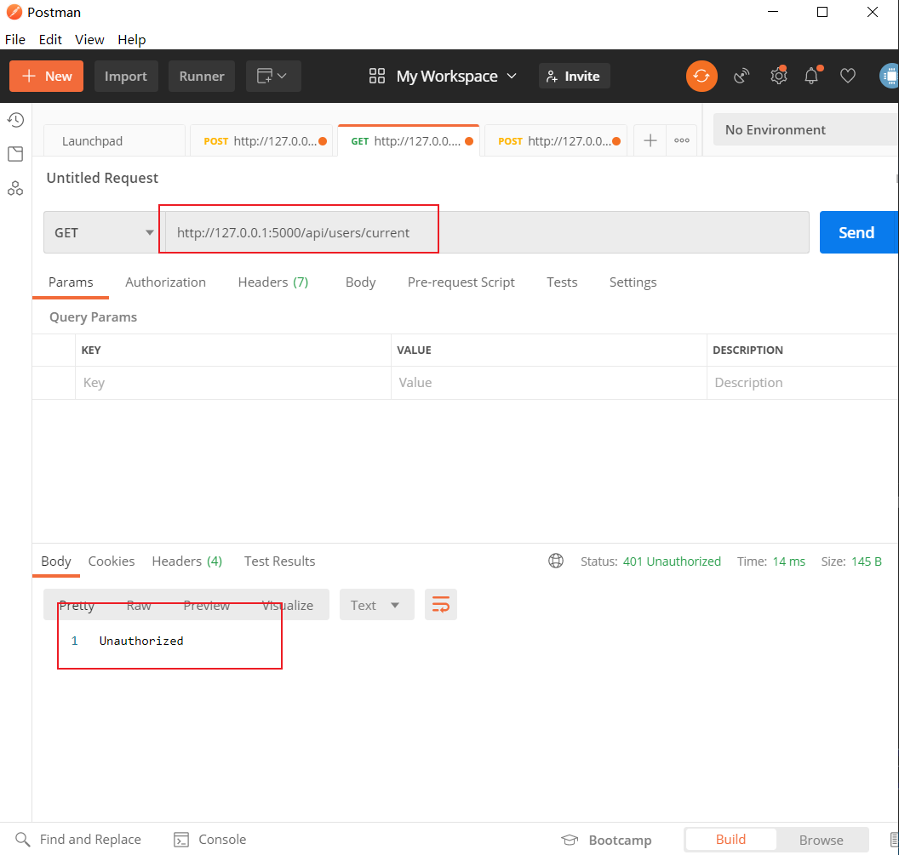The image size is (899, 855).
Task: Click the Description query param field
Action: coord(803,383)
